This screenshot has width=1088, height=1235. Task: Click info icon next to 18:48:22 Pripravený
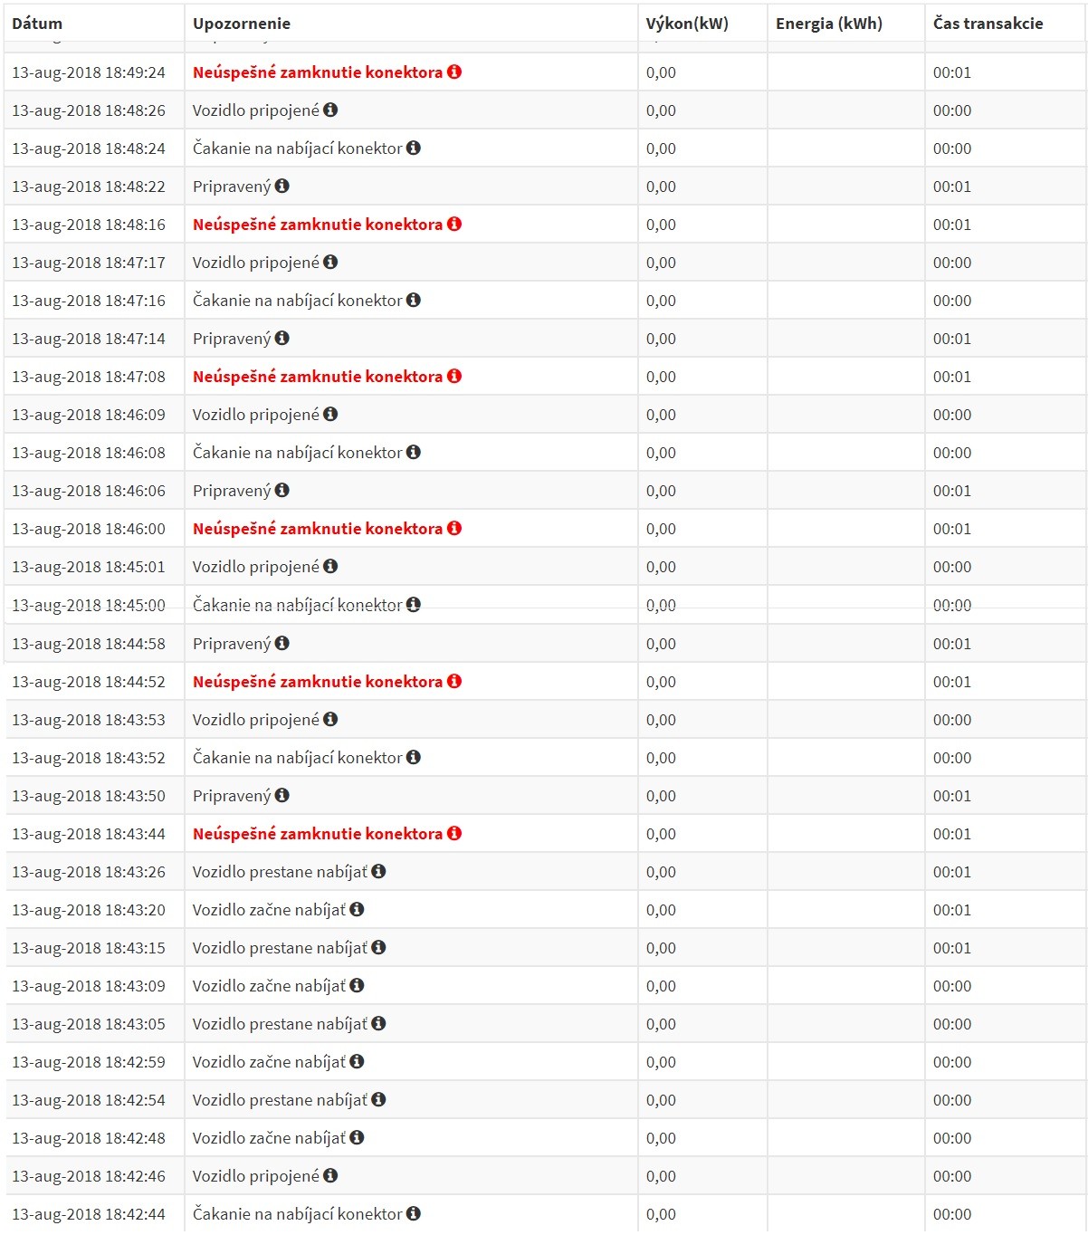[x=282, y=186]
